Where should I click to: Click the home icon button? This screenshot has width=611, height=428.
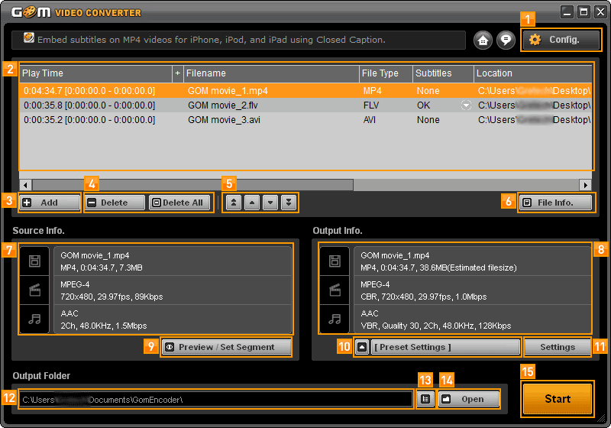483,41
